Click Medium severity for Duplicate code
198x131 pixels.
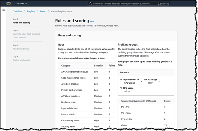[98, 102]
